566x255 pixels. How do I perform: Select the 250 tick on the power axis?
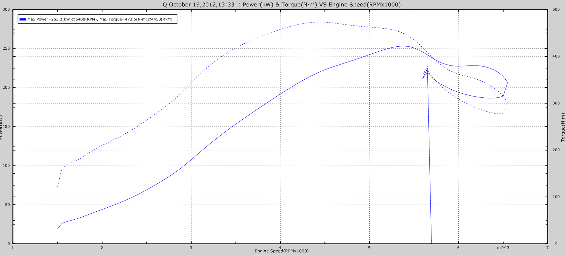click(x=6, y=49)
